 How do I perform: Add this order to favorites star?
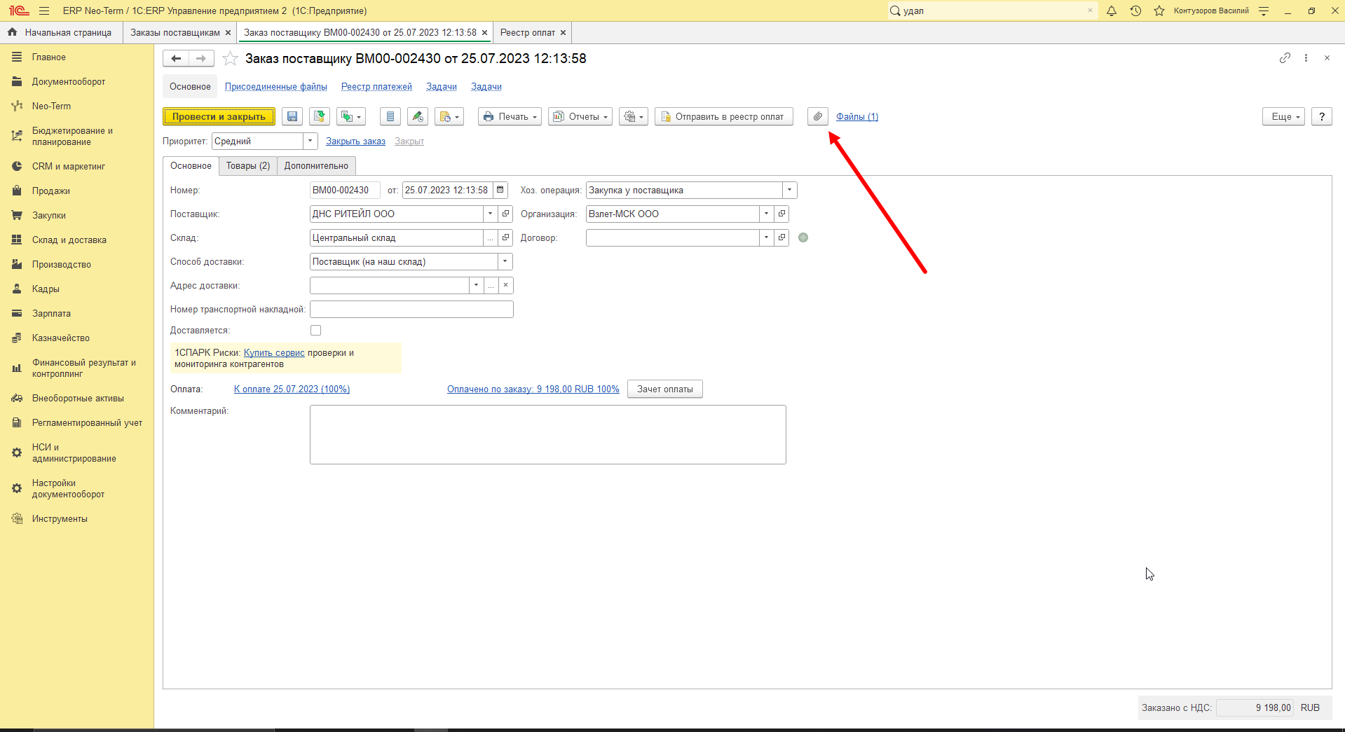point(230,59)
